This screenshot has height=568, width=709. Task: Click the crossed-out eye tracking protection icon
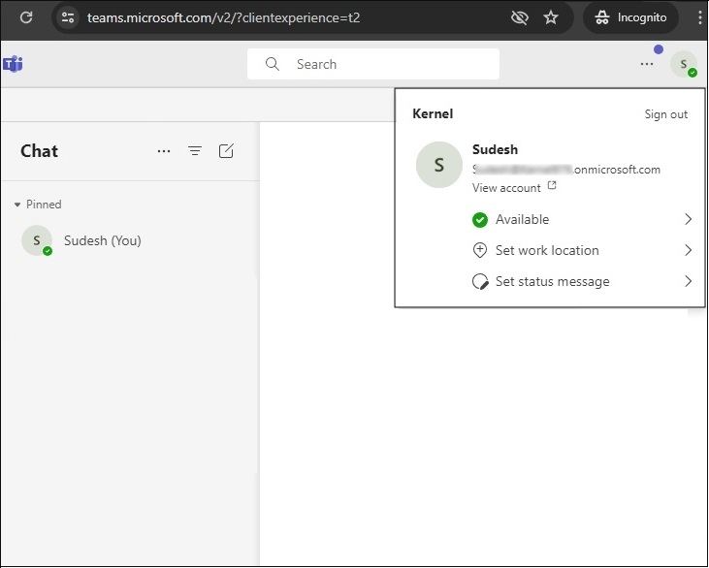click(x=519, y=17)
